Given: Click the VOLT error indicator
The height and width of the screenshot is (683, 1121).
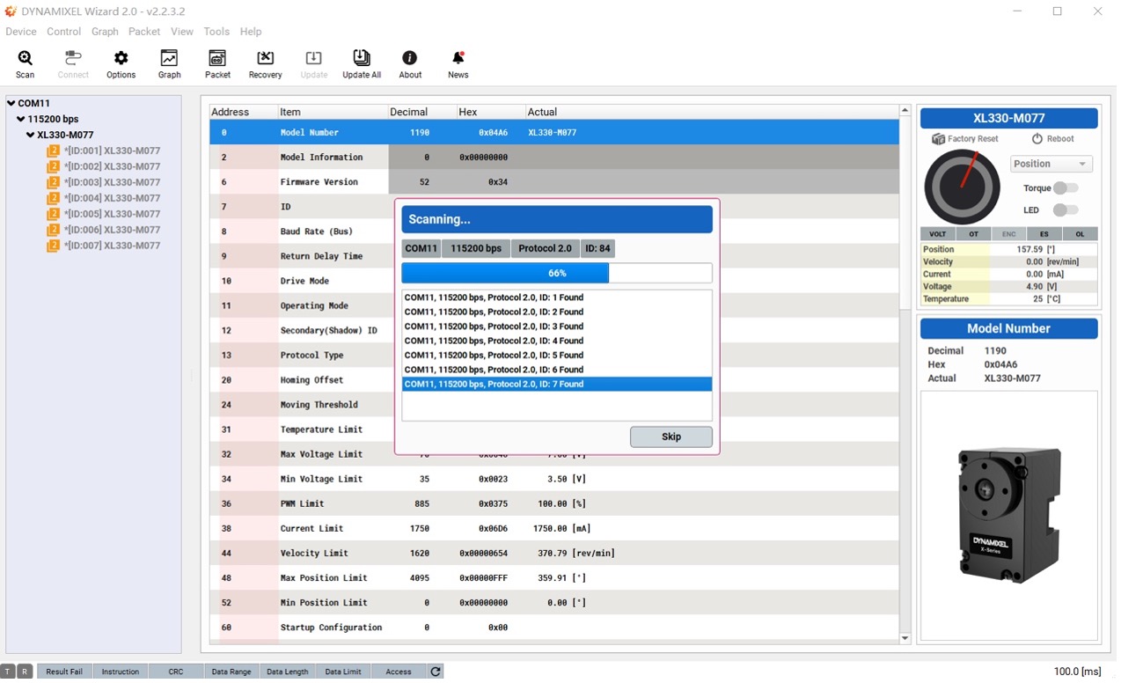Looking at the screenshot, I should pyautogui.click(x=938, y=234).
